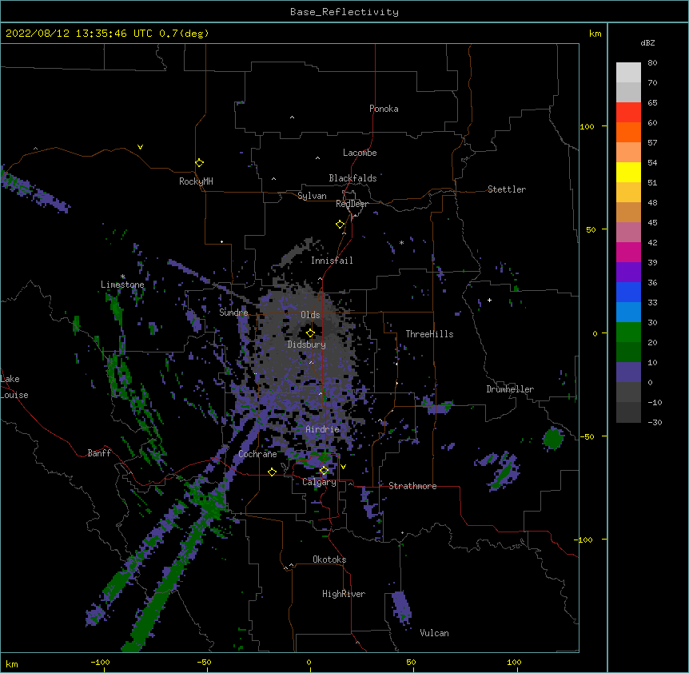The image size is (689, 673).
Task: Click the magenta 42-39 dBZ legend swatch
Action: click(628, 252)
